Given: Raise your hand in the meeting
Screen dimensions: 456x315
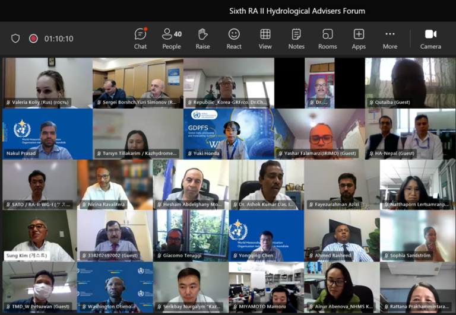Looking at the screenshot, I should 203,39.
